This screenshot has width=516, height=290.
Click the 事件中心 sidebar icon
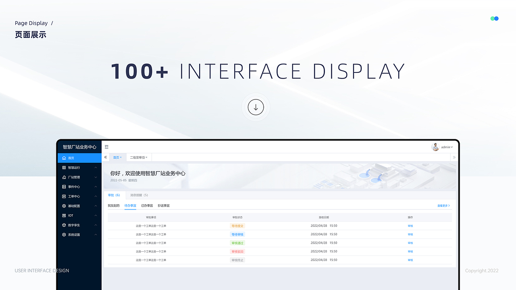(64, 187)
